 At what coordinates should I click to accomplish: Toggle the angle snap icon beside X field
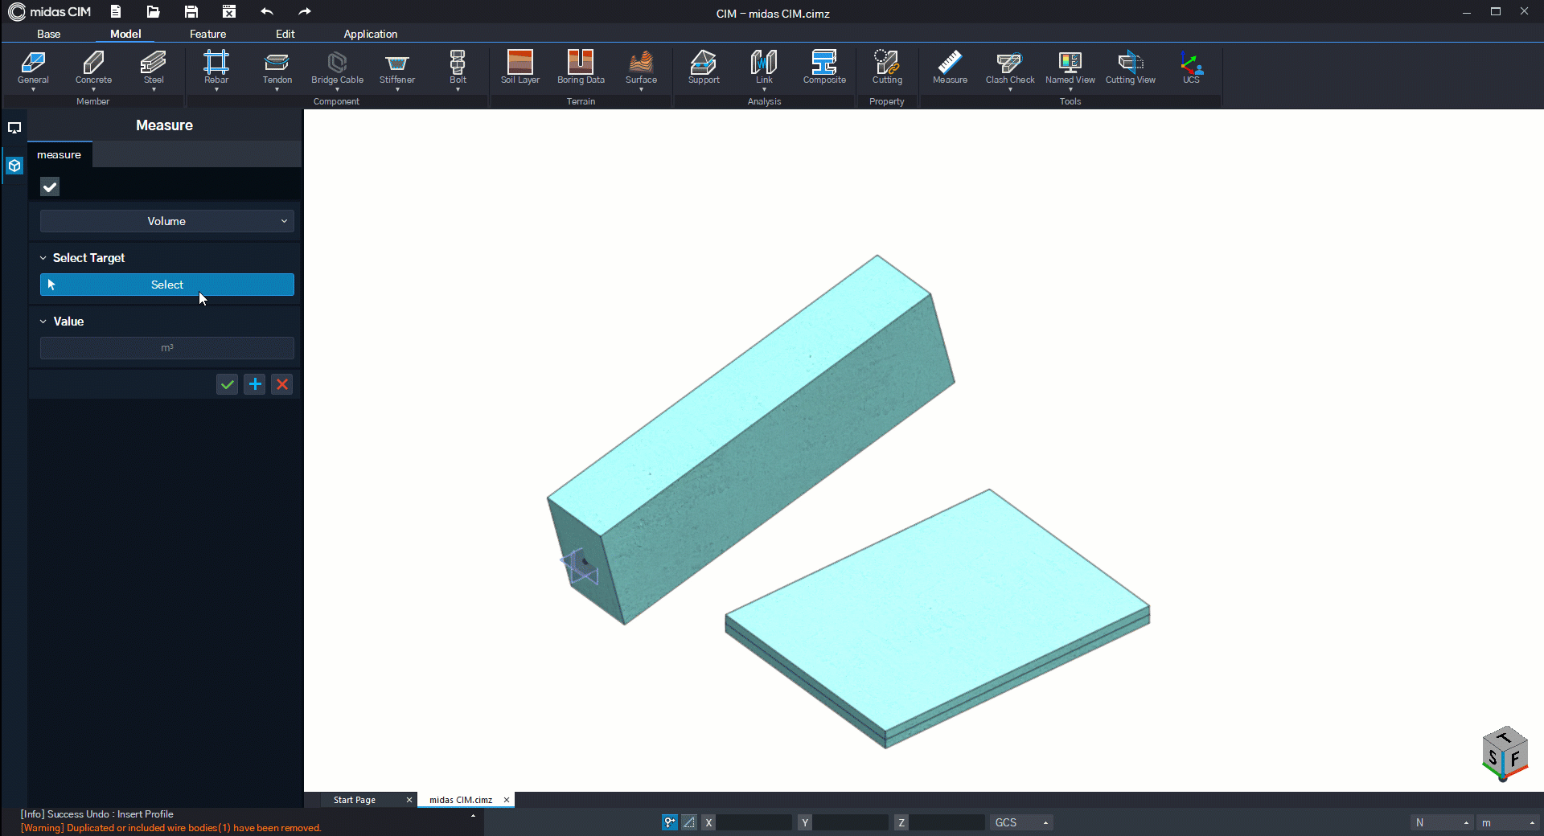(x=689, y=822)
